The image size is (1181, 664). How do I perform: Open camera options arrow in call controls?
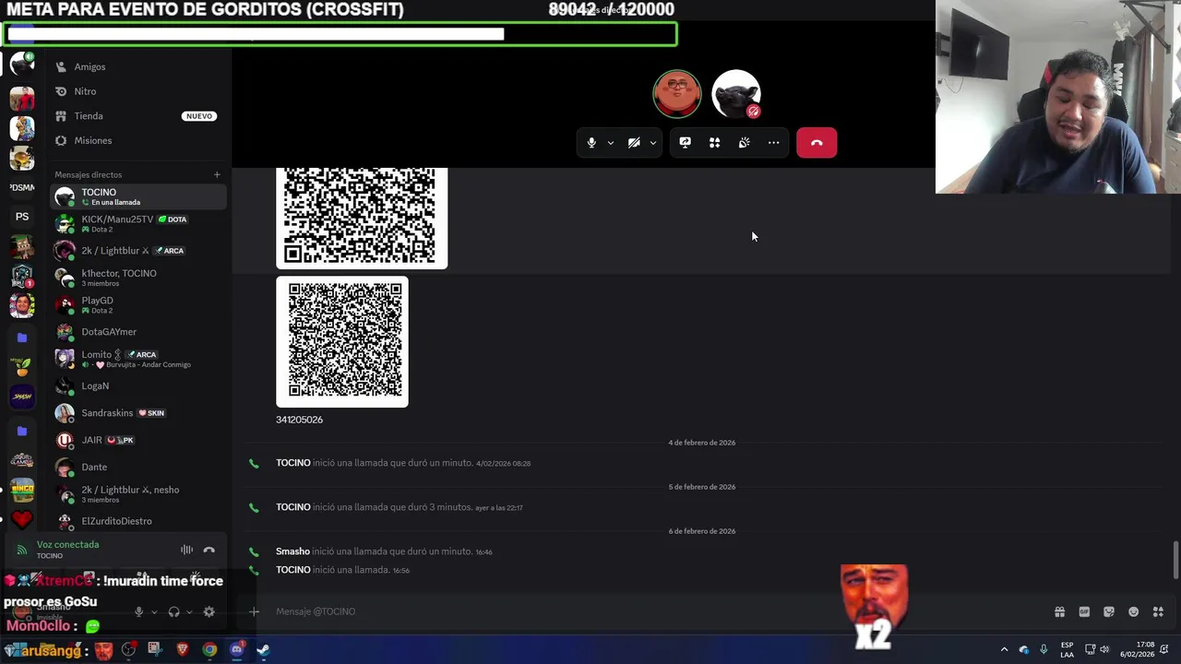point(652,143)
